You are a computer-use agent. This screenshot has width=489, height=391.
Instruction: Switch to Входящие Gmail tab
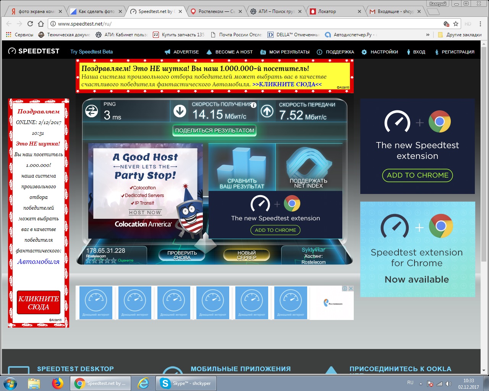(x=395, y=11)
